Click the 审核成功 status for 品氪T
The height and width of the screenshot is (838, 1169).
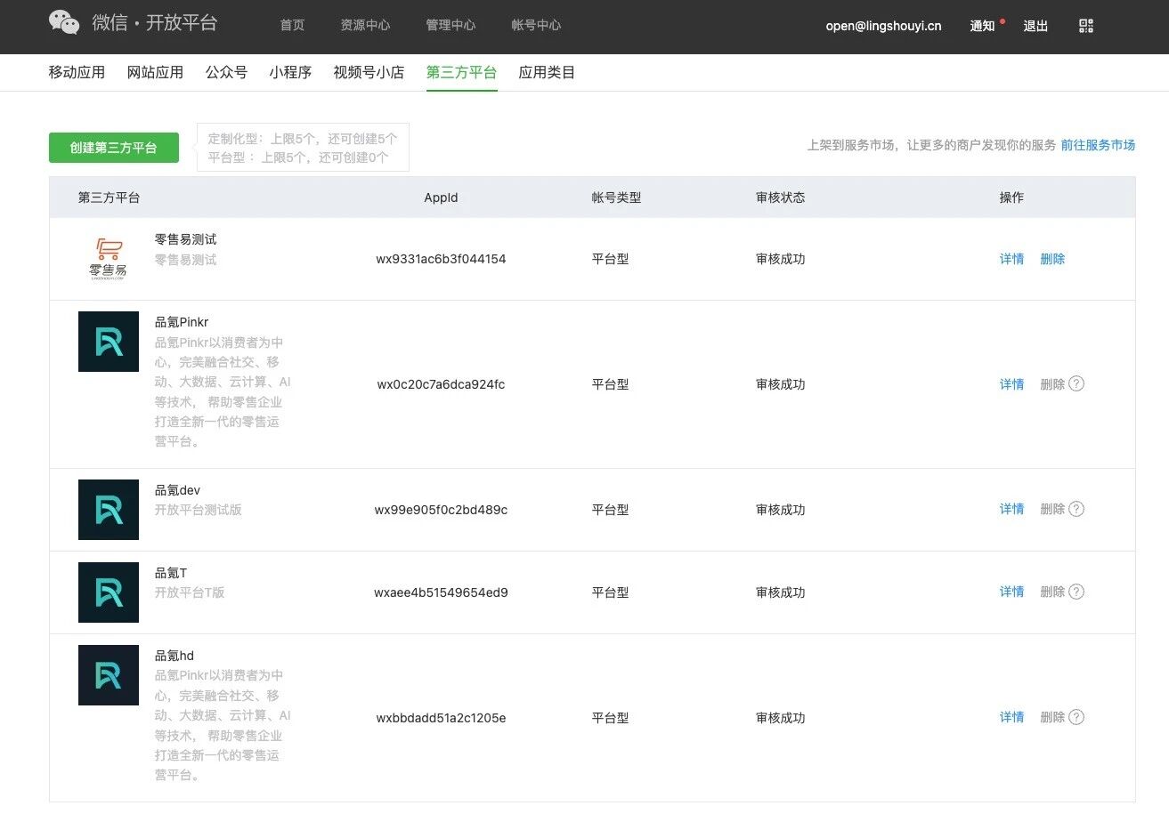click(x=780, y=592)
